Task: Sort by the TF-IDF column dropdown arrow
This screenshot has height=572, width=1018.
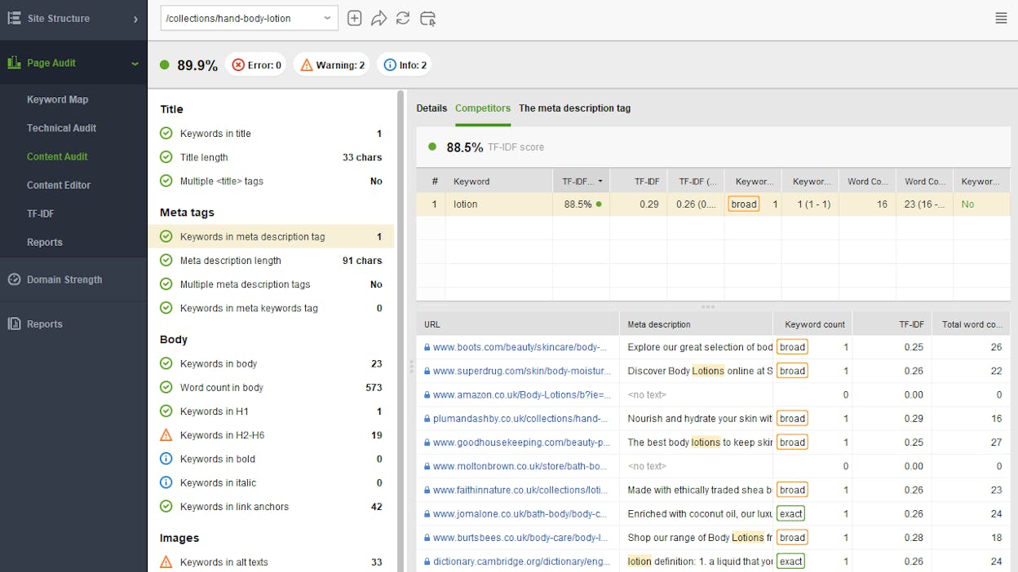Action: (x=601, y=182)
